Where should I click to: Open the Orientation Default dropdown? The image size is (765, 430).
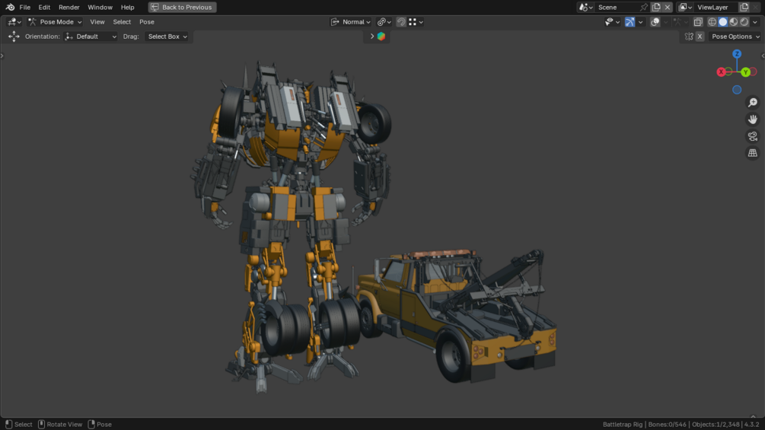pos(91,37)
